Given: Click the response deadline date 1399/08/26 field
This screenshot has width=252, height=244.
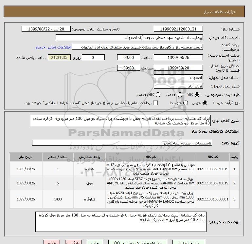Looking at the screenshot, I should pyautogui.click(x=178, y=57).
